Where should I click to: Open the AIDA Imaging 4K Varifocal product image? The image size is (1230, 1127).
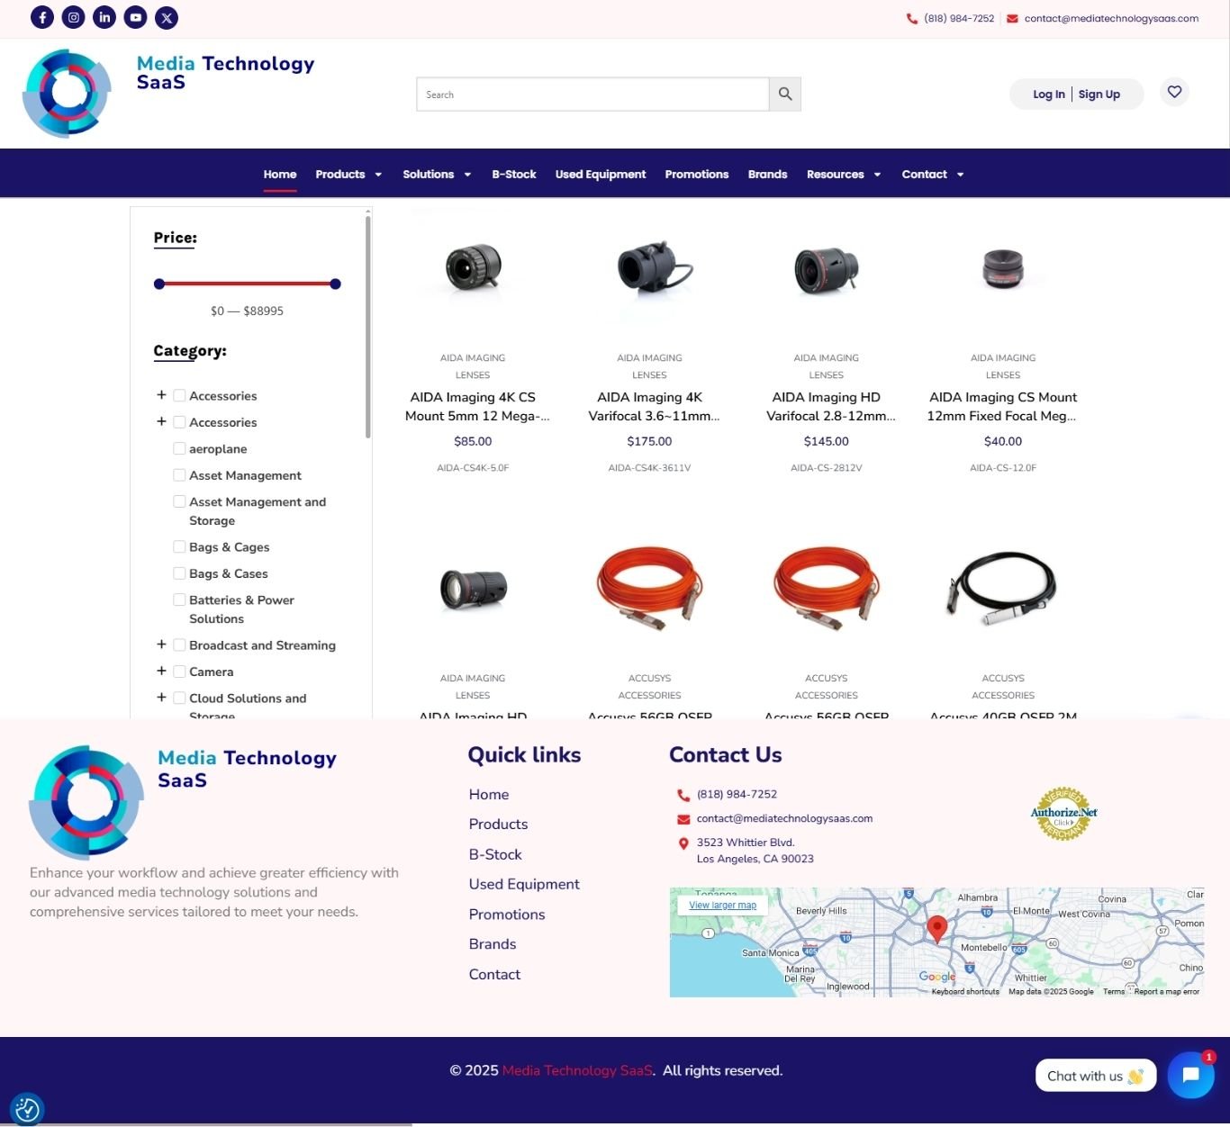pyautogui.click(x=650, y=267)
